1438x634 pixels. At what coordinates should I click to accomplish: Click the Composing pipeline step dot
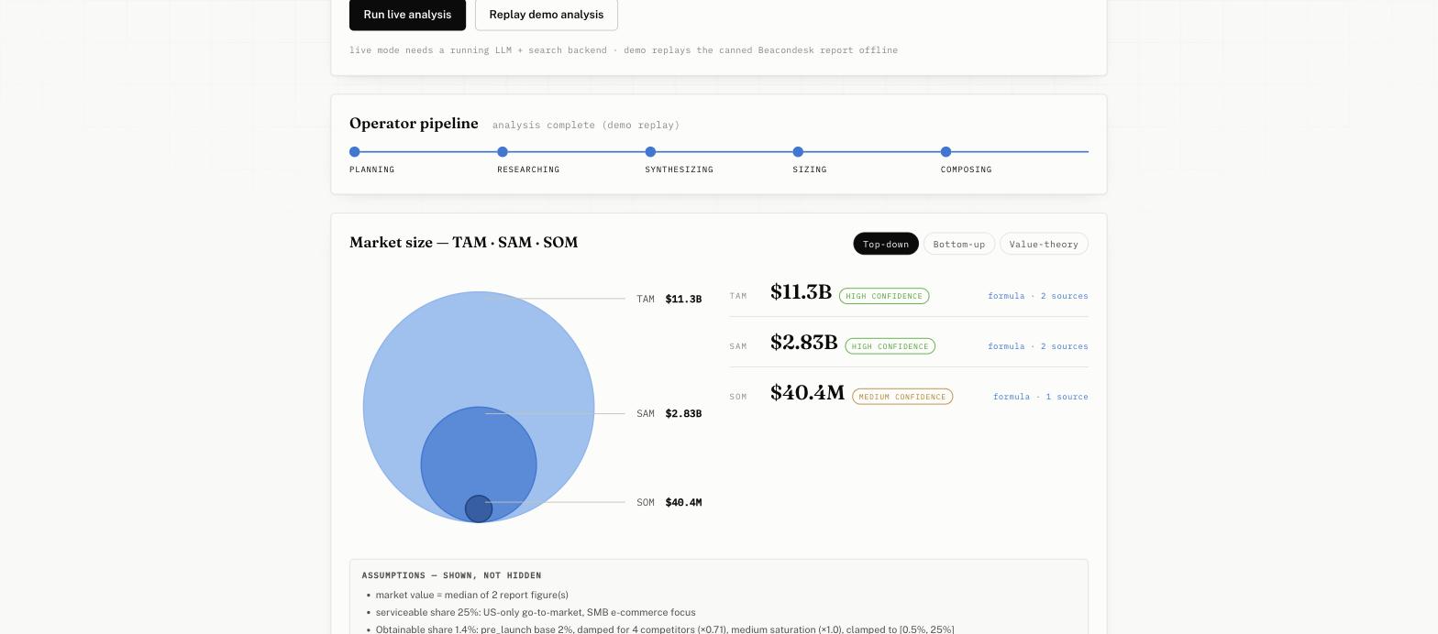click(x=946, y=152)
